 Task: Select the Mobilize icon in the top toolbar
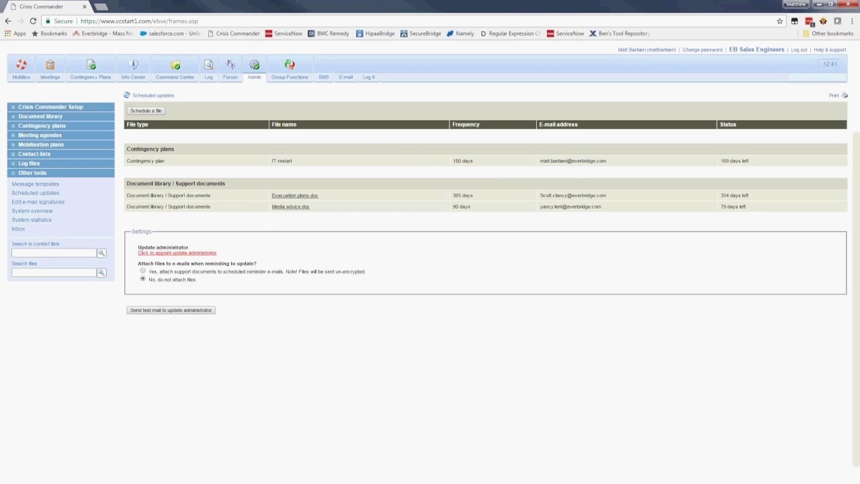[21, 65]
